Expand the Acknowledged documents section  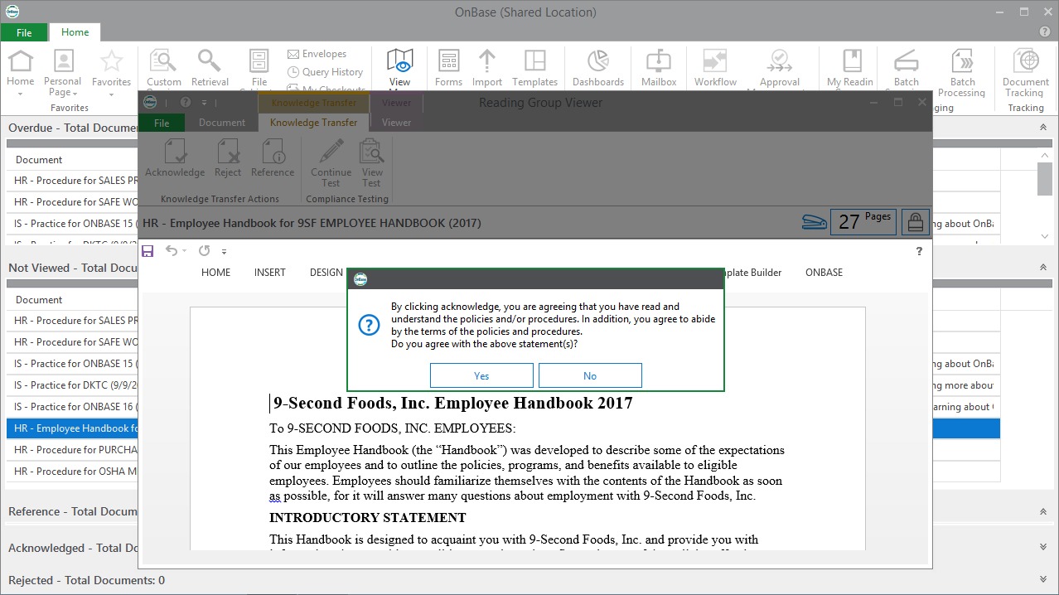click(1043, 548)
